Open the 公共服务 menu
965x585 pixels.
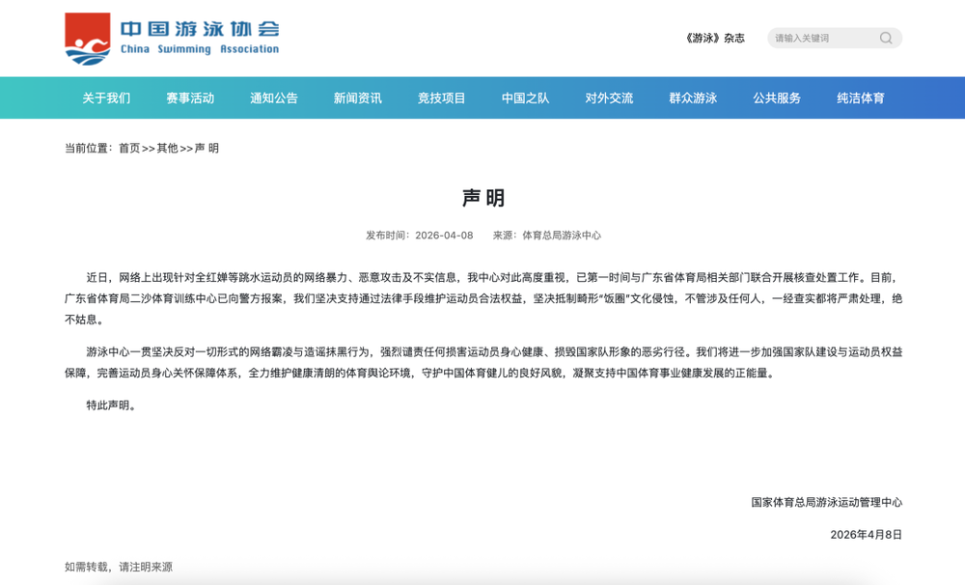777,98
